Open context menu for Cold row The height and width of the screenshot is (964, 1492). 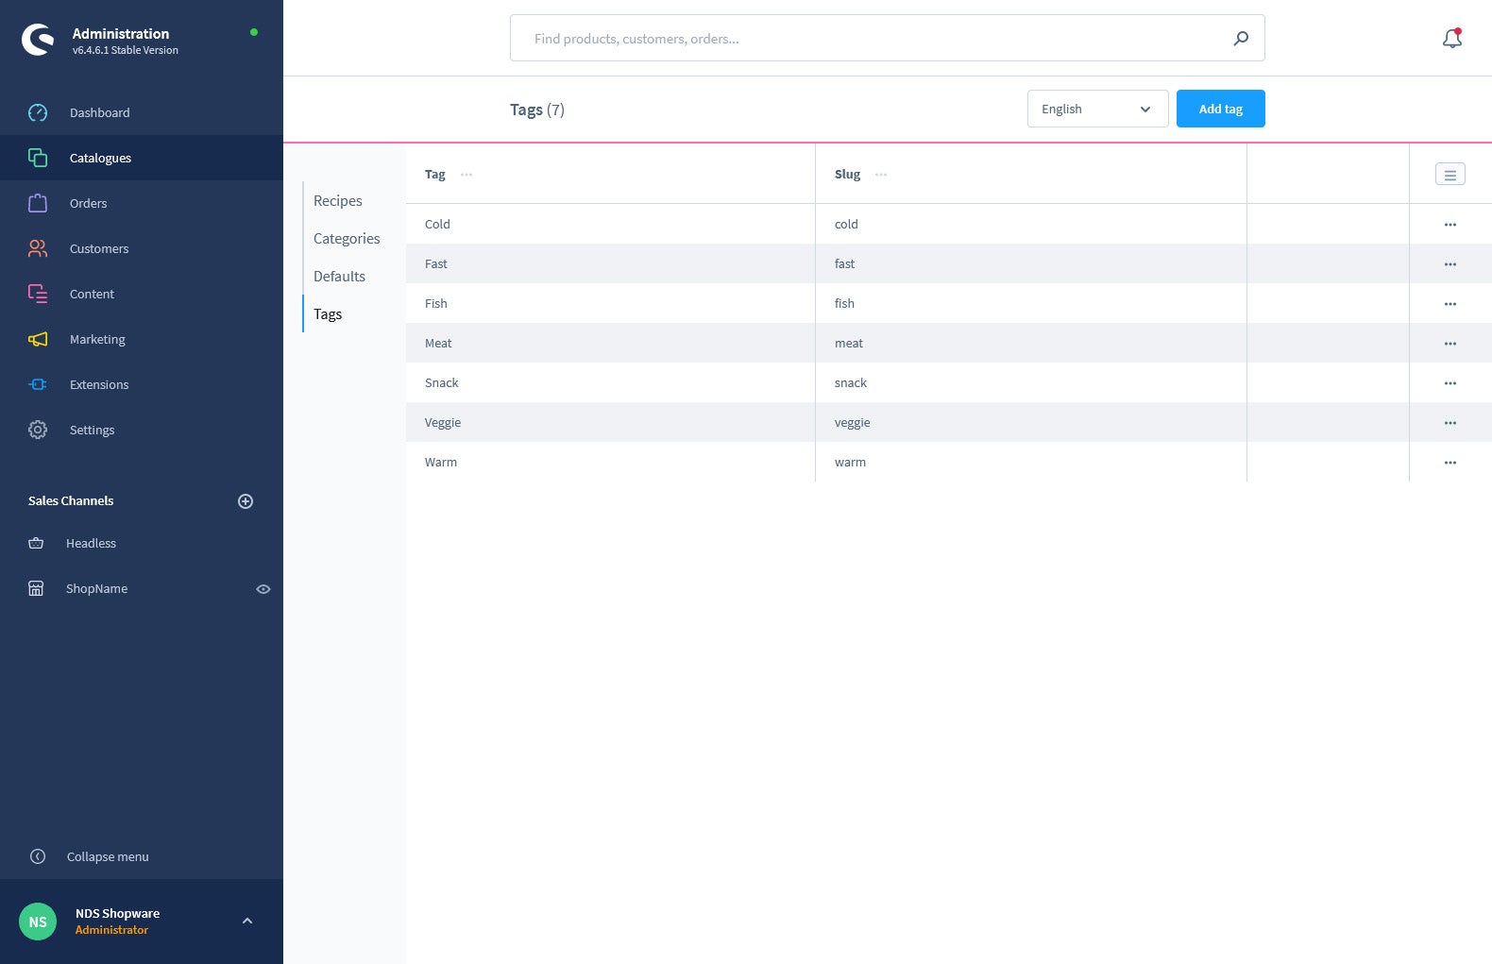click(1450, 225)
